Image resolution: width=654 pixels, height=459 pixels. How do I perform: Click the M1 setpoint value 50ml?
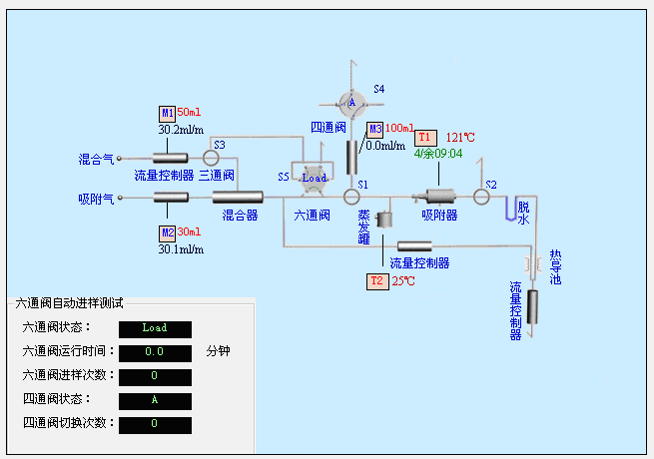(x=189, y=112)
